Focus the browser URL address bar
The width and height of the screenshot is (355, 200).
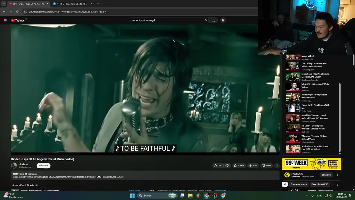click(139, 12)
